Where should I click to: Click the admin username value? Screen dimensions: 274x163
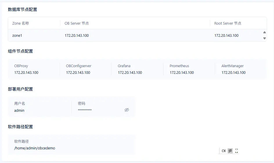[x=19, y=110]
